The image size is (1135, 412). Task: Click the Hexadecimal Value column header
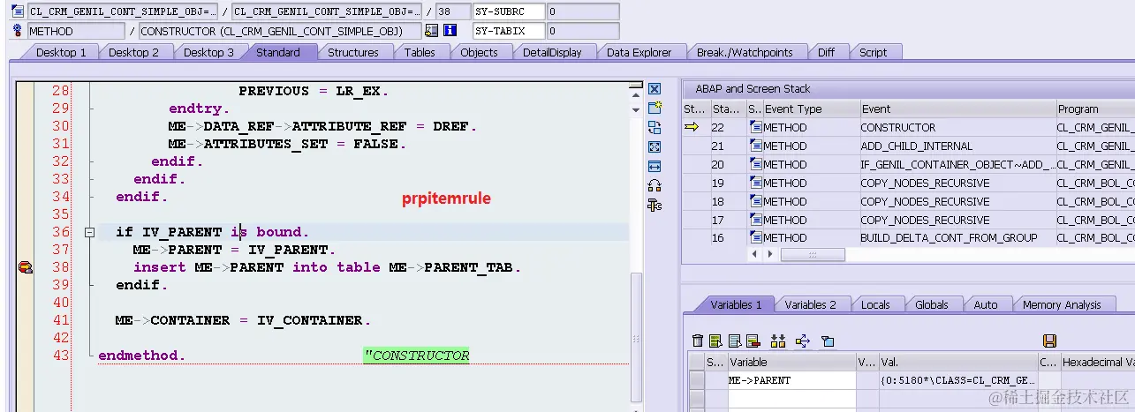(1096, 362)
